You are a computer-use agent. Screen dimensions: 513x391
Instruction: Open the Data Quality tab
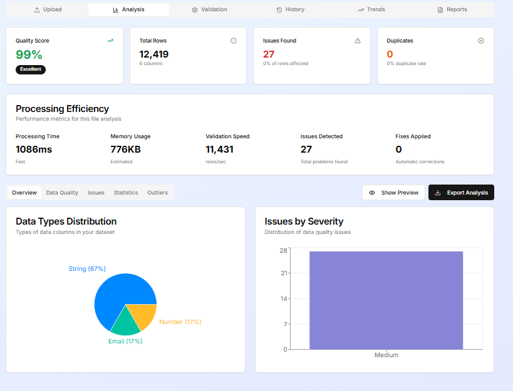tap(61, 193)
